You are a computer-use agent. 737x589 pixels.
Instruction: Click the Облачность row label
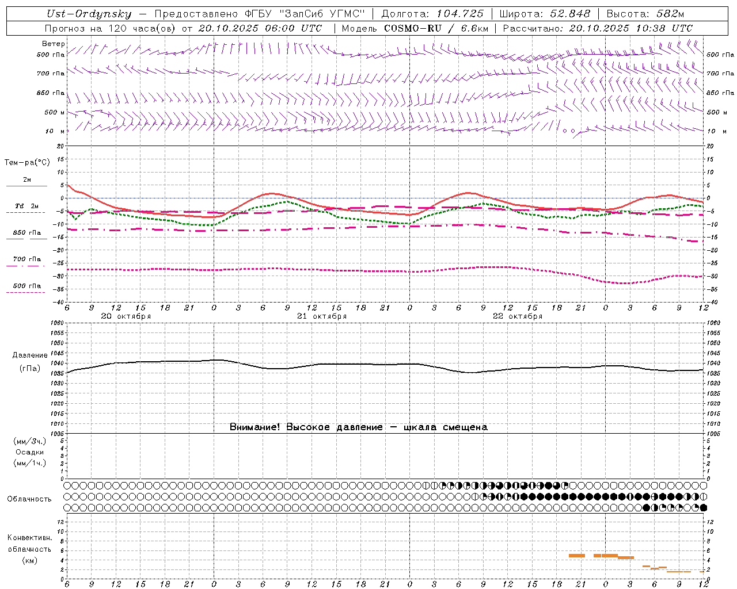pos(29,499)
